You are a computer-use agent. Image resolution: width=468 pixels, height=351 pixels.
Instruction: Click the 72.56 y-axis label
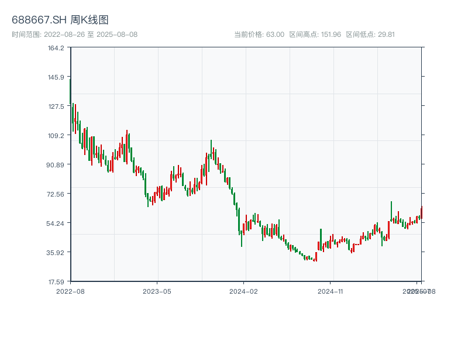56,194
